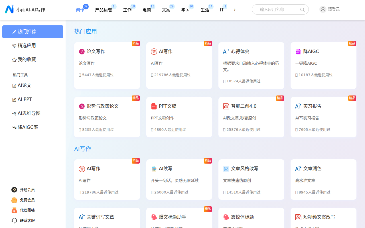
Task: Click the Ai改文章,秒变原创 description
Action: tap(240, 118)
